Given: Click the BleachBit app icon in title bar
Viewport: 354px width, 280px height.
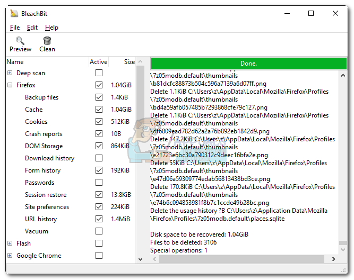Looking at the screenshot, I should coord(14,14).
